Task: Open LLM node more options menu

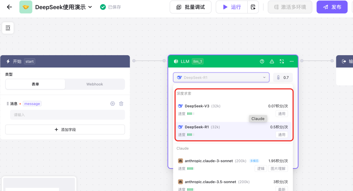Action: click(x=292, y=61)
